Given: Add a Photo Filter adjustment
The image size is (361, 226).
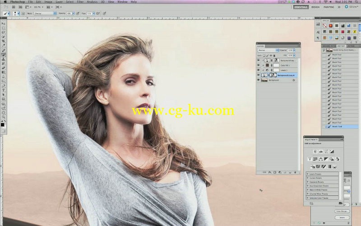Looking at the screenshot, I should [x=332, y=159].
